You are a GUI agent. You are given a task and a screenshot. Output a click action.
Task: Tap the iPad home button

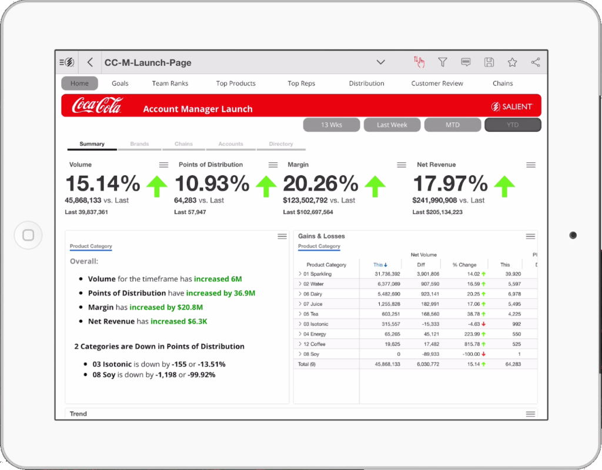[x=28, y=235]
